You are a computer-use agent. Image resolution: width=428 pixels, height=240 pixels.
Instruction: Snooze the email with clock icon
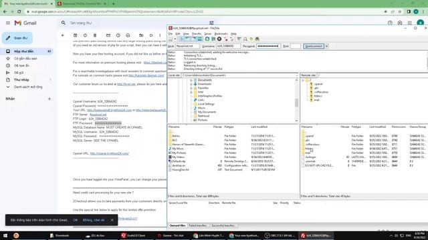pyautogui.click(x=118, y=35)
